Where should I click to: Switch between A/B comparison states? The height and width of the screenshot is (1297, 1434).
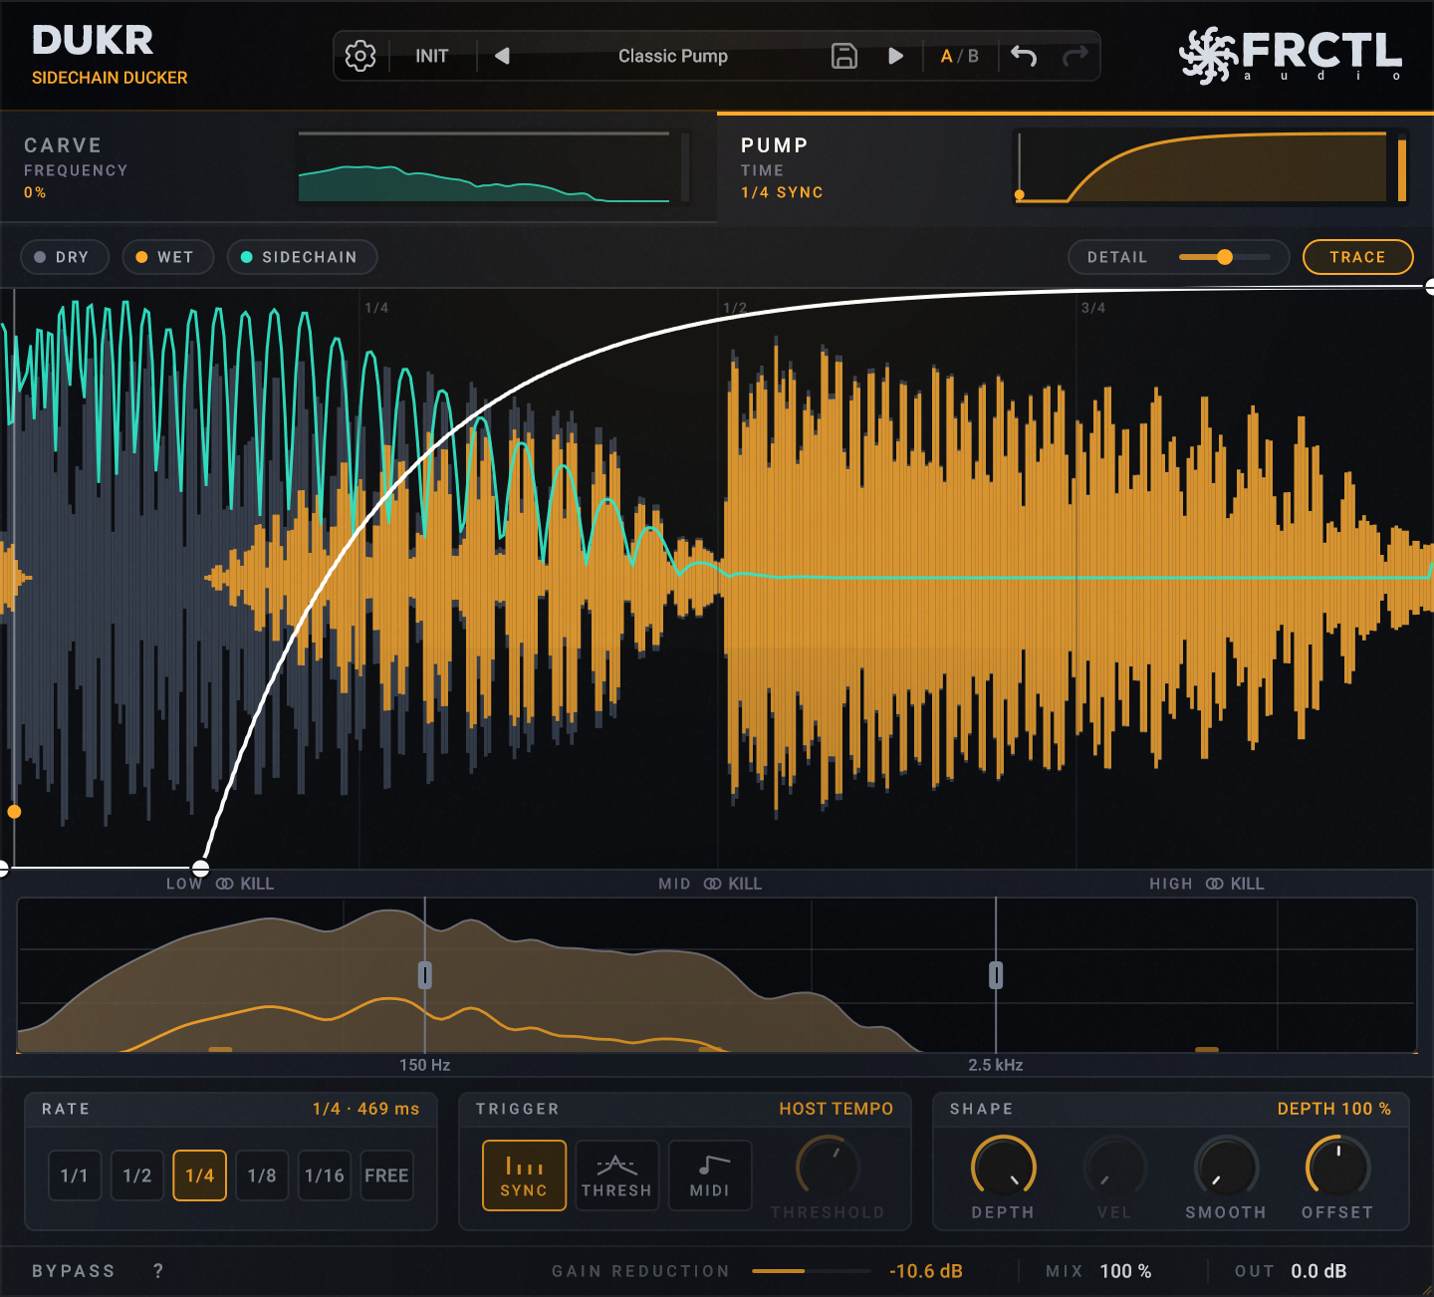click(x=960, y=56)
